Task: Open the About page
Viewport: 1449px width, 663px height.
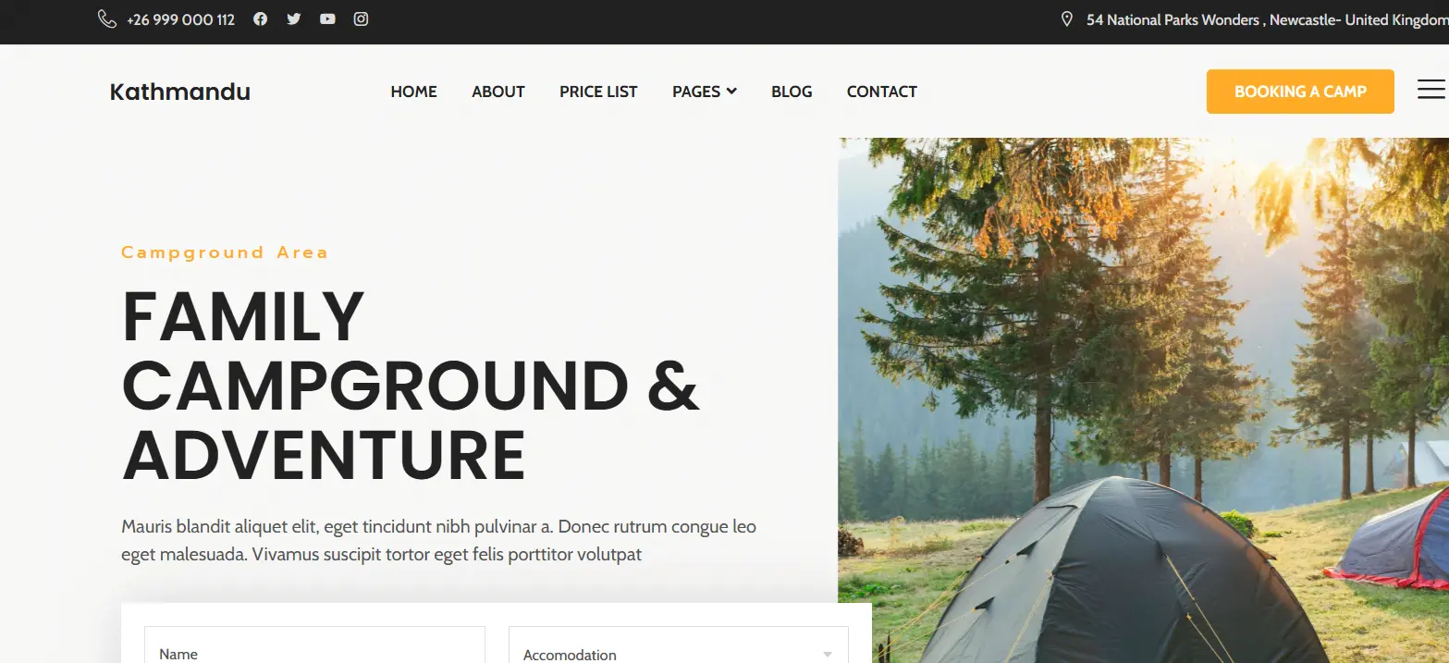Action: (x=498, y=92)
